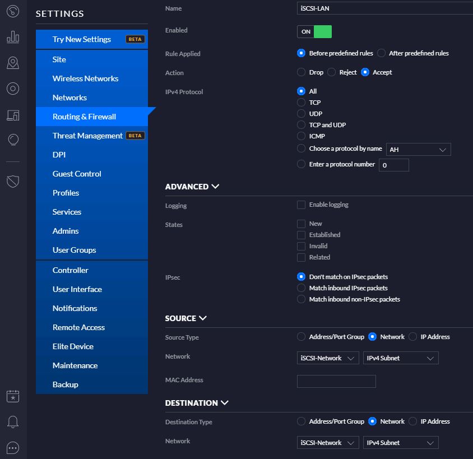473x459 pixels.
Task: Click the rule Name input field
Action: [385, 8]
